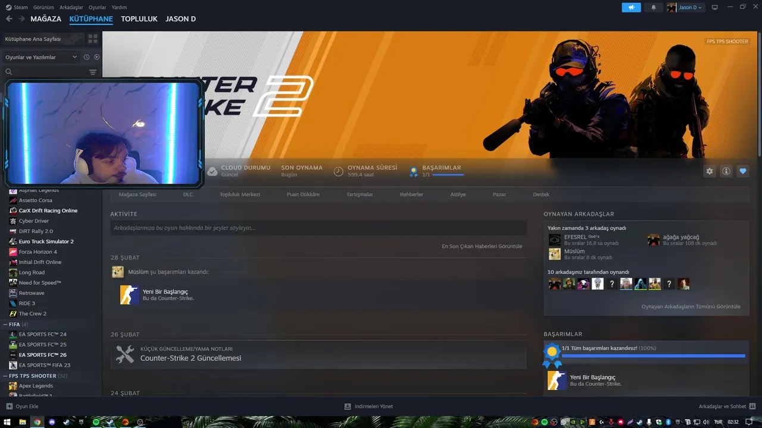Click the activity comment input box
The image size is (762, 428).
(x=318, y=228)
